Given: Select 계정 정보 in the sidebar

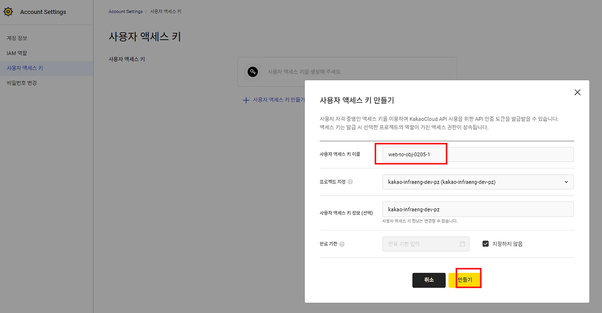Looking at the screenshot, I should click(x=17, y=38).
